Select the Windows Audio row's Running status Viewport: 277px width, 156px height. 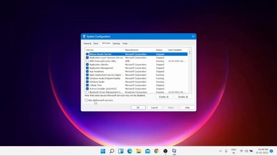160,82
